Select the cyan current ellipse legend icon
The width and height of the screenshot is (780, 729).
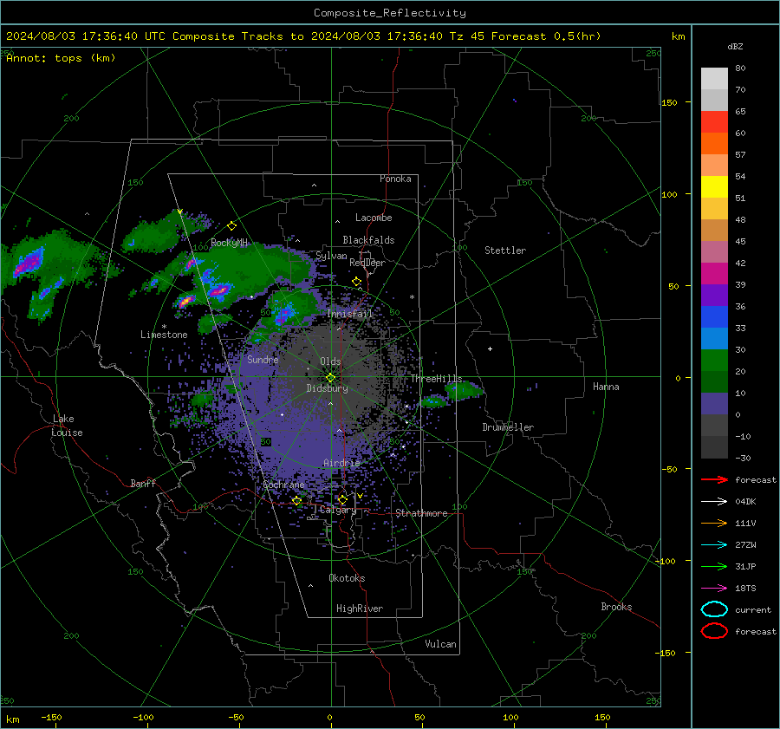(714, 609)
